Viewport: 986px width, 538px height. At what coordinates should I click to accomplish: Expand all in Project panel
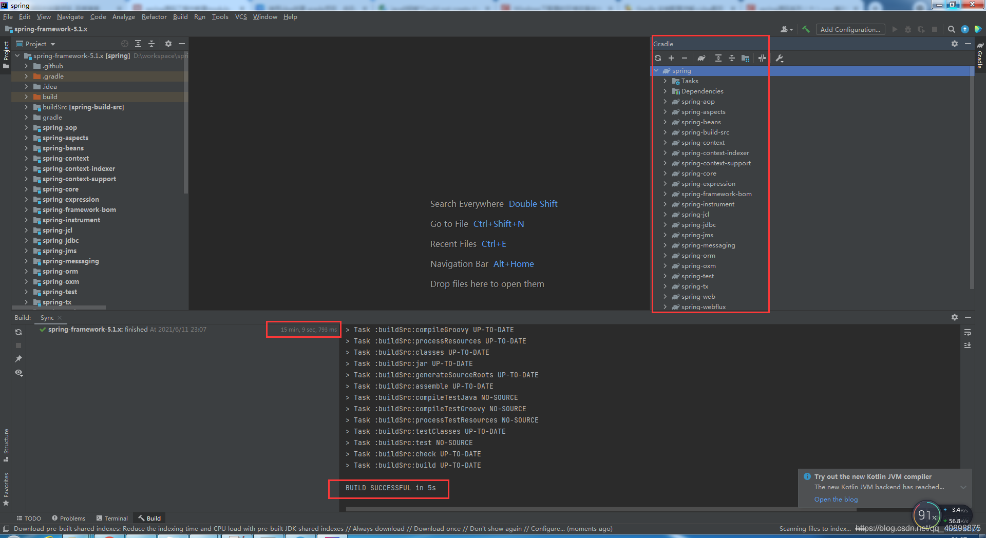(138, 44)
